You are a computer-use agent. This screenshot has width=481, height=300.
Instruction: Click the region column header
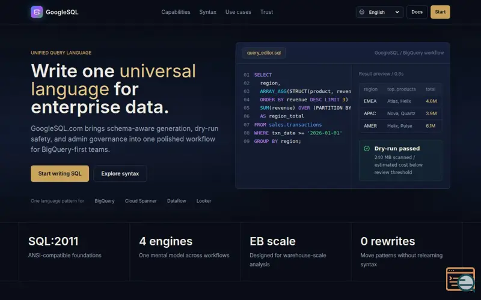(x=370, y=89)
